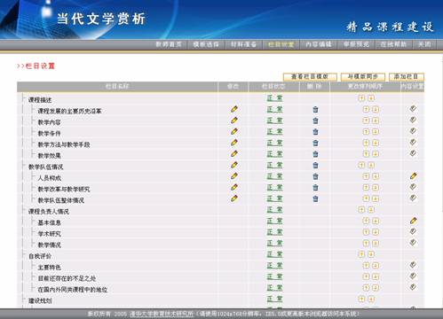Viewport: 443px width, 319px height.
Task: Click the 添加栏目 button
Action: [x=407, y=77]
